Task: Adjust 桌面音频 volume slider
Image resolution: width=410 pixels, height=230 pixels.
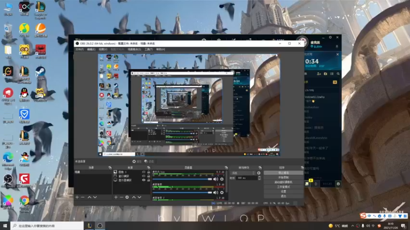Action: tap(182, 193)
